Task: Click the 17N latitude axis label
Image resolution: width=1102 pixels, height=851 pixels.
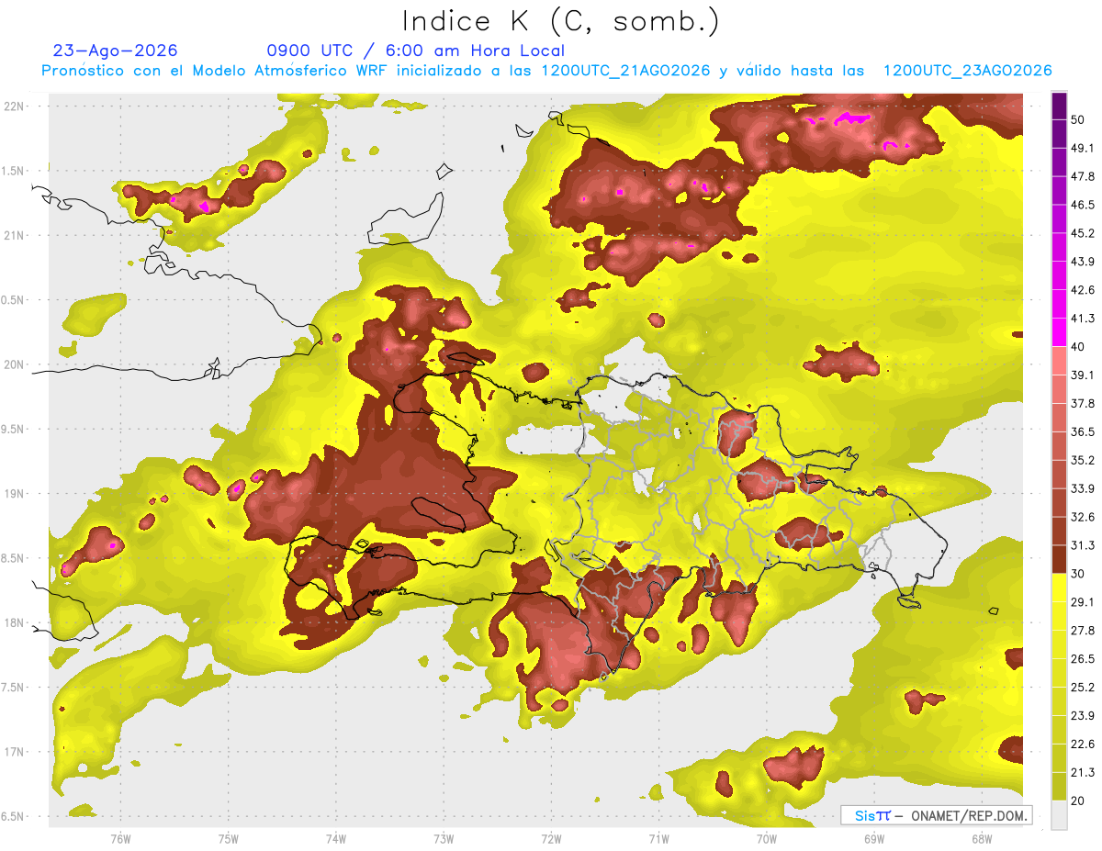Action: click(x=13, y=753)
